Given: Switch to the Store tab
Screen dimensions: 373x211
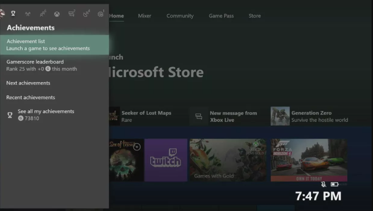Looking at the screenshot, I should tap(255, 16).
